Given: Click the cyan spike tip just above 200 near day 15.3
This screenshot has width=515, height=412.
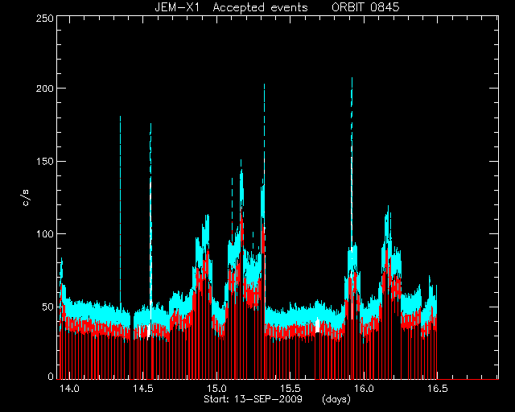Looking at the screenshot, I should pyautogui.click(x=264, y=86).
